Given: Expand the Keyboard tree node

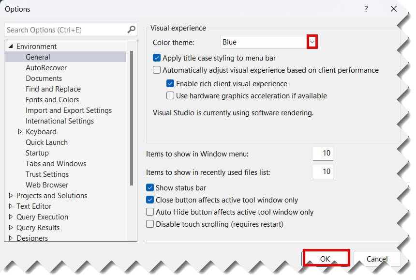Looking at the screenshot, I should click(x=20, y=132).
